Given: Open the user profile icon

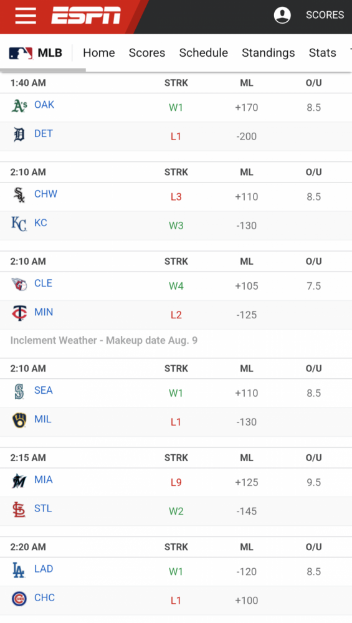Looking at the screenshot, I should pyautogui.click(x=282, y=15).
